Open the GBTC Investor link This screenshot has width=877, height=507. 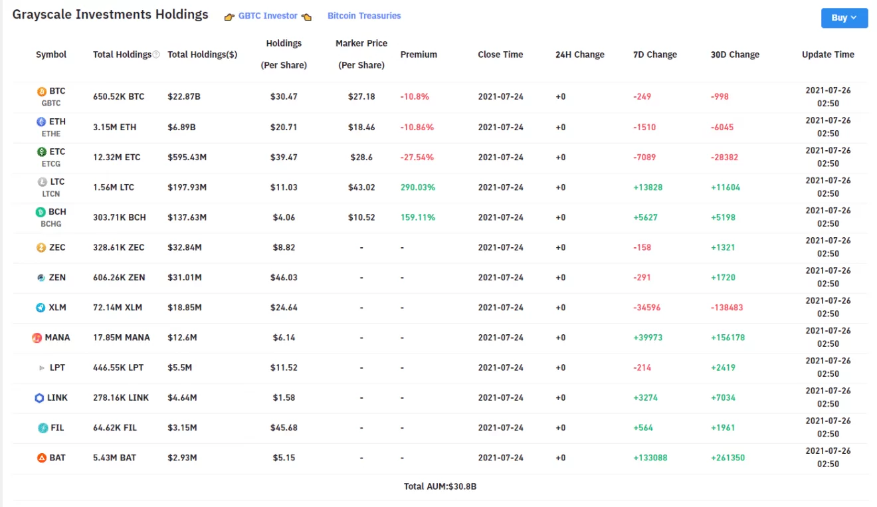[x=268, y=16]
